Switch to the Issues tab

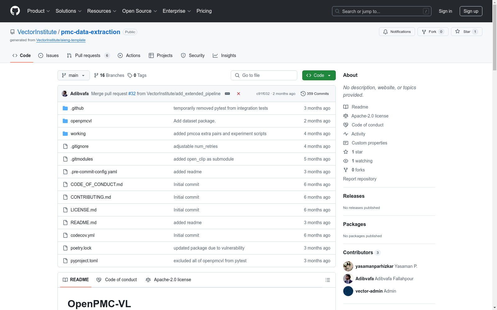point(48,55)
